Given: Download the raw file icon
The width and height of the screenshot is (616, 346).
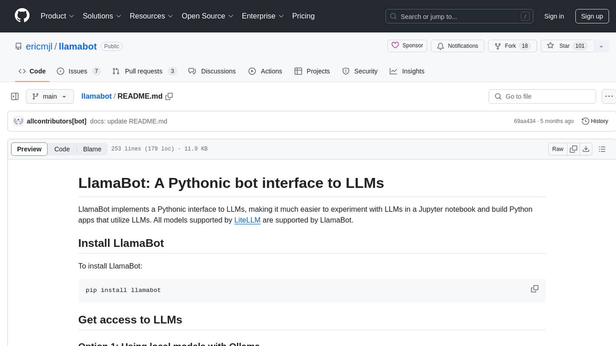Looking at the screenshot, I should point(586,149).
